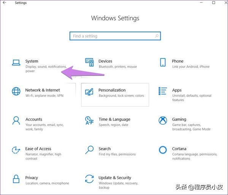The width and height of the screenshot is (228, 195).
Task: Select the Accounts heading
Action: coord(34,119)
